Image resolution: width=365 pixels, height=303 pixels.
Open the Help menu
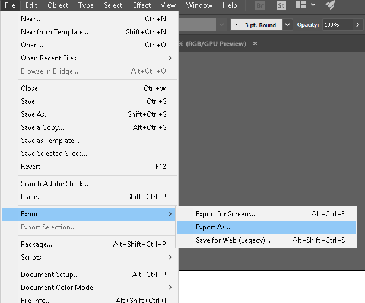pos(230,5)
